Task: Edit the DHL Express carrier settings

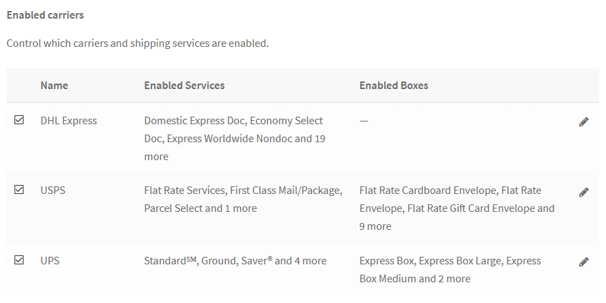Action: (x=584, y=121)
